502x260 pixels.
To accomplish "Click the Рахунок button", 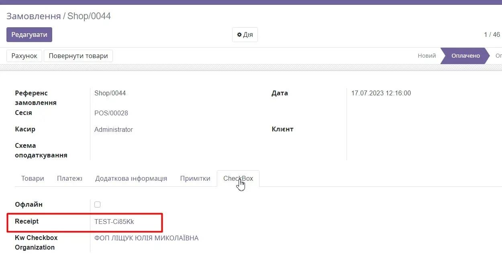I will coord(24,56).
